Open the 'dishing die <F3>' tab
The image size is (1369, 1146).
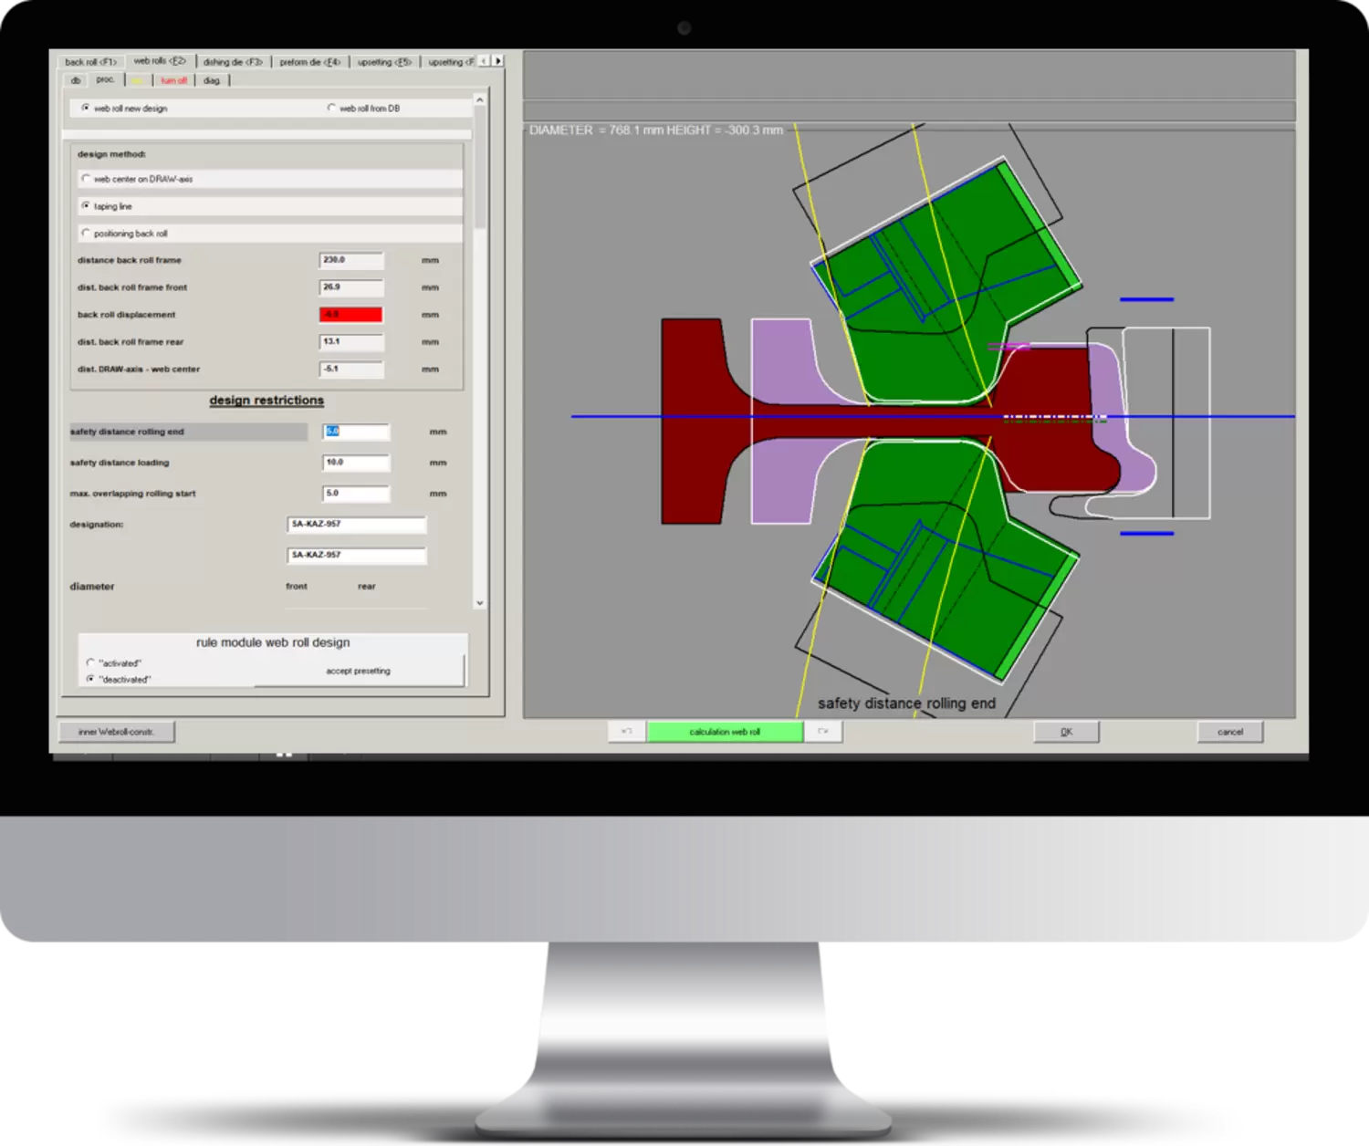point(233,62)
